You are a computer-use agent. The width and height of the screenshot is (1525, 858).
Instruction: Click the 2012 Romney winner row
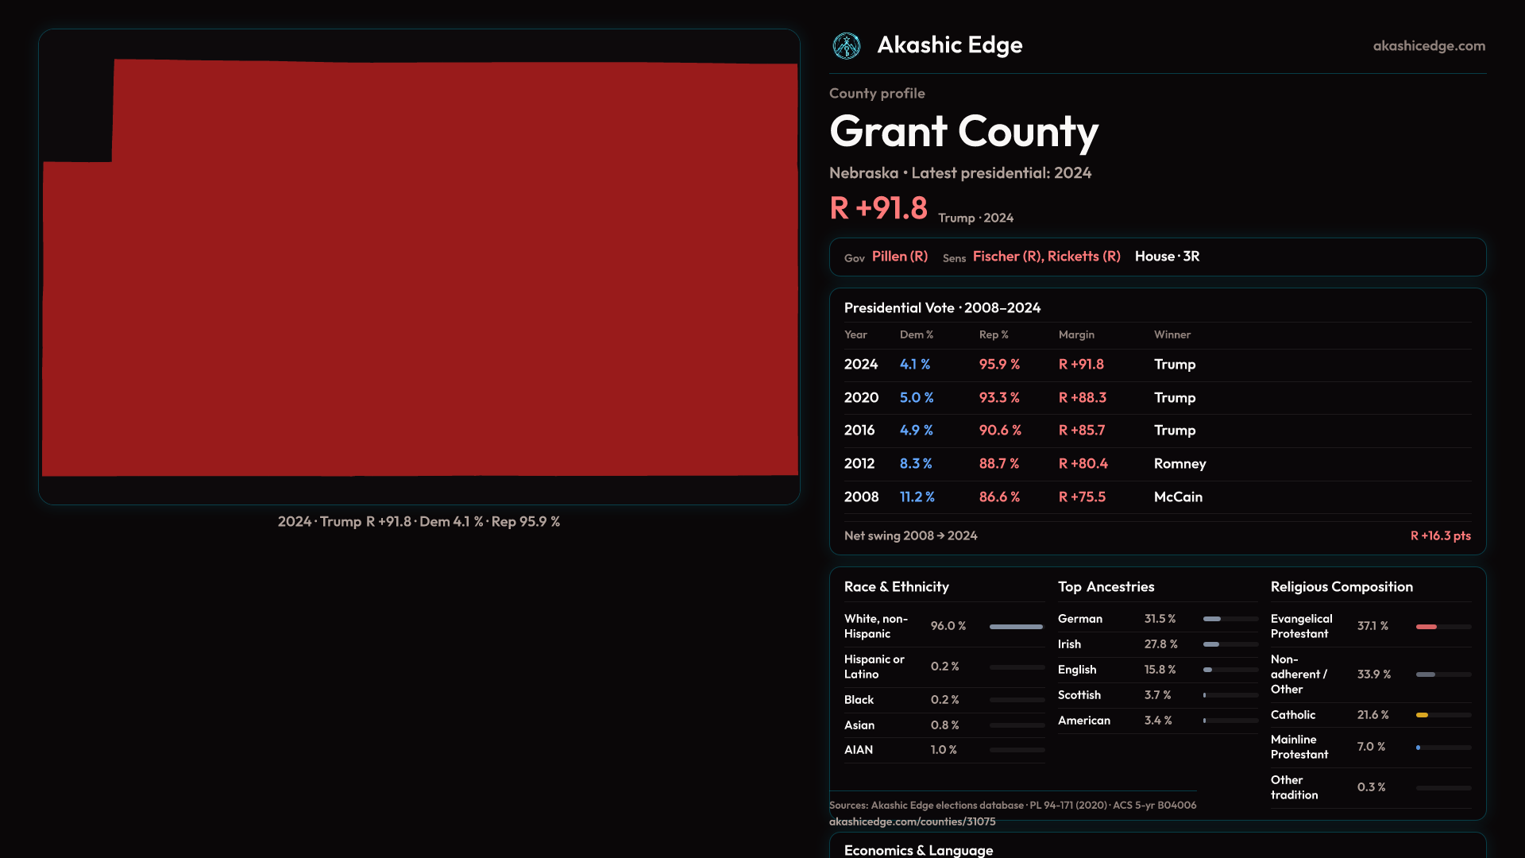[1179, 464]
